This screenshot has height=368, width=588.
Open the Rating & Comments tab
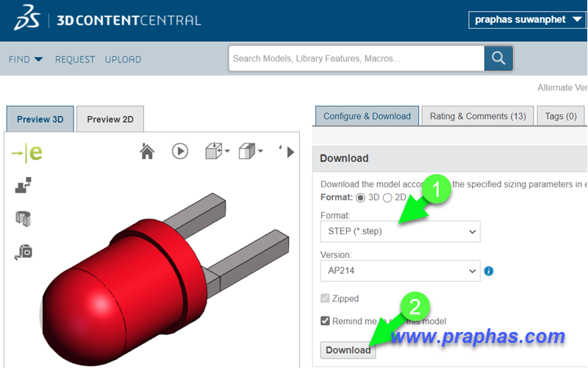tap(478, 116)
